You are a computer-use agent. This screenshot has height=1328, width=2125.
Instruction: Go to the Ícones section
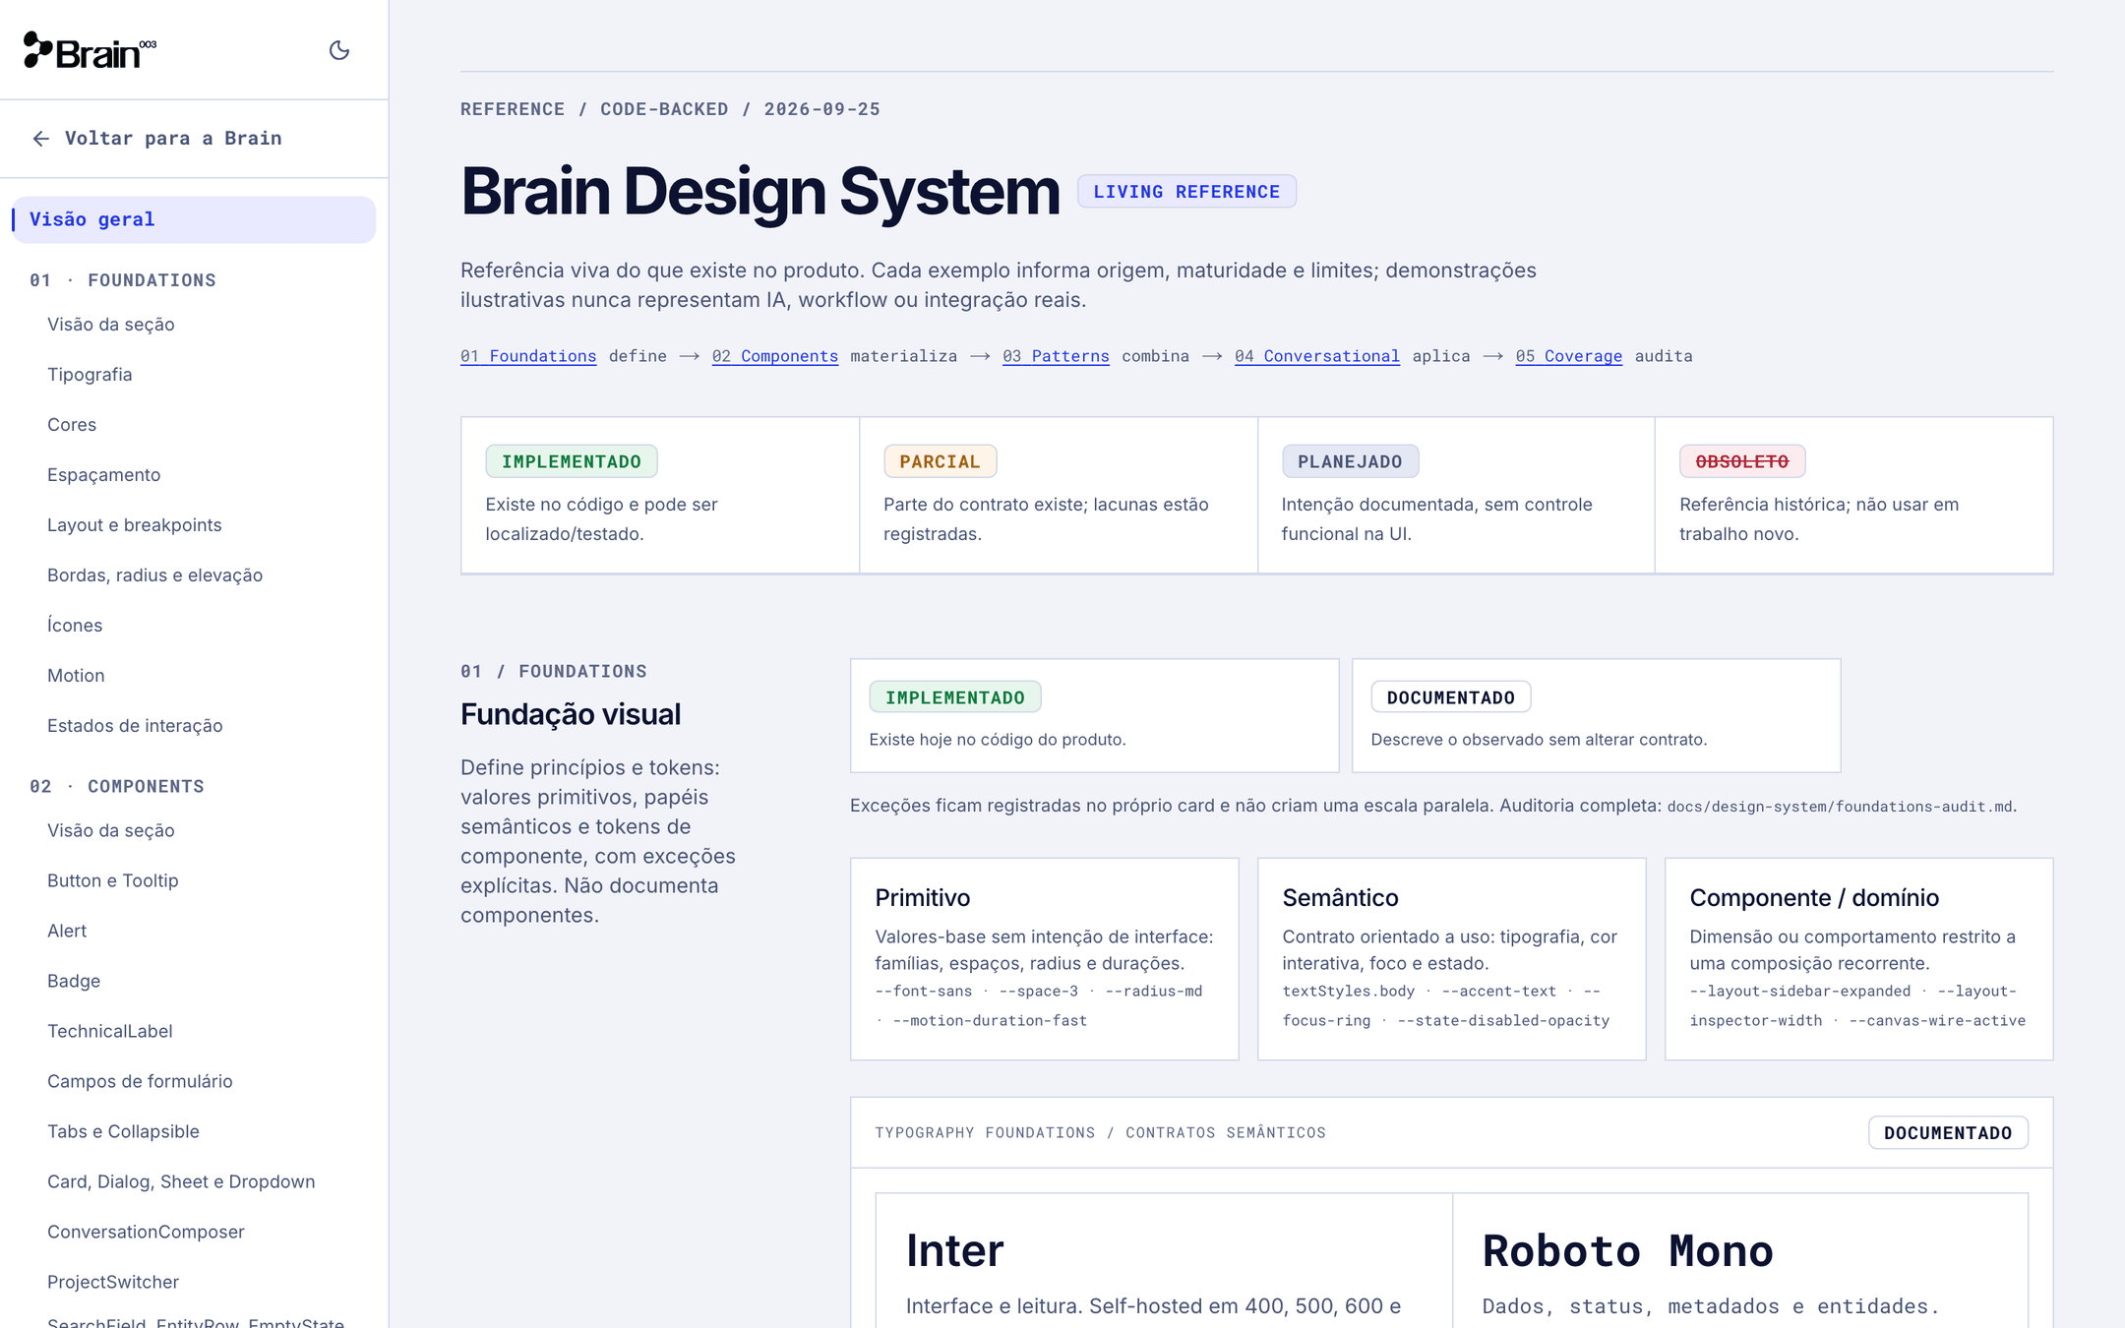tap(75, 626)
